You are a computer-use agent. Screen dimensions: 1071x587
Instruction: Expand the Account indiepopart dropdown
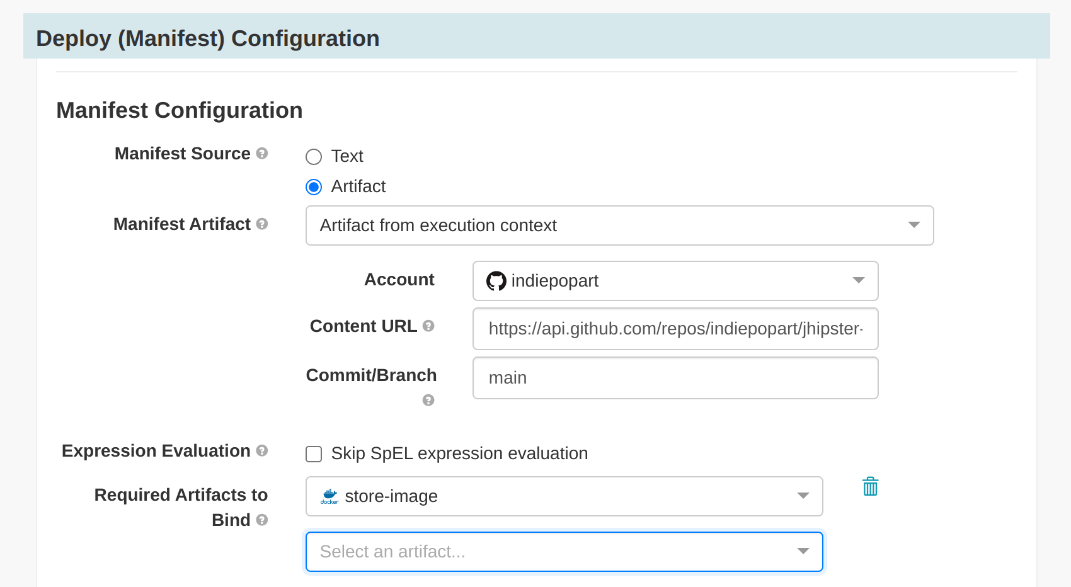pyautogui.click(x=675, y=281)
